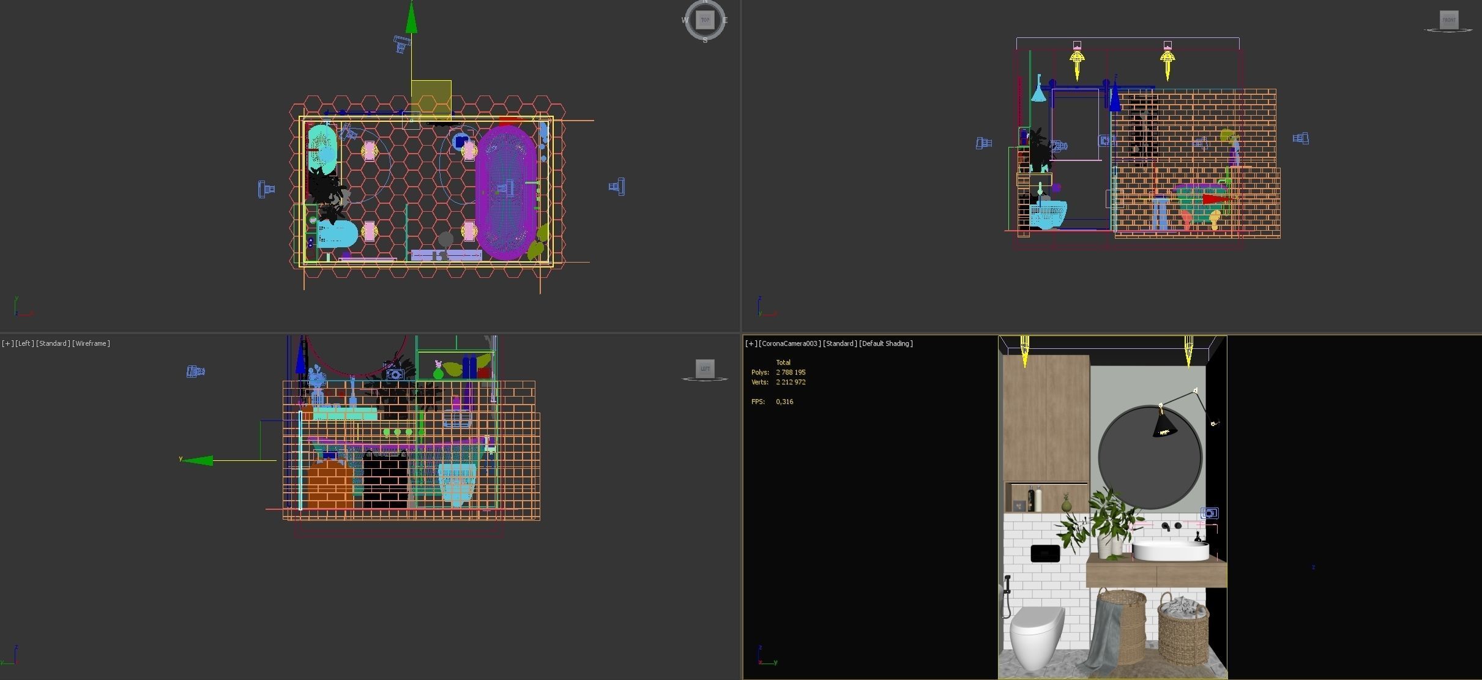Click [Standard] label in the Left viewport

[53, 343]
